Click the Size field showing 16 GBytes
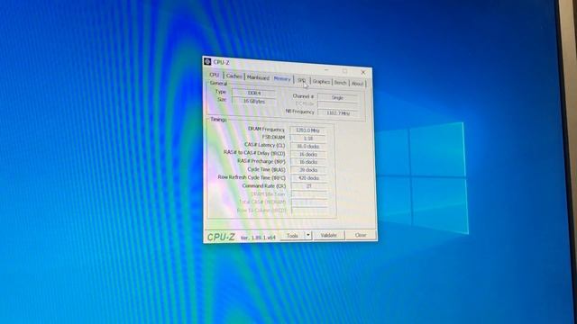The width and height of the screenshot is (577, 324). pyautogui.click(x=254, y=102)
